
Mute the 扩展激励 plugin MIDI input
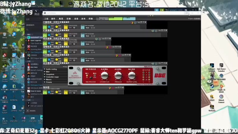tap(87, 36)
